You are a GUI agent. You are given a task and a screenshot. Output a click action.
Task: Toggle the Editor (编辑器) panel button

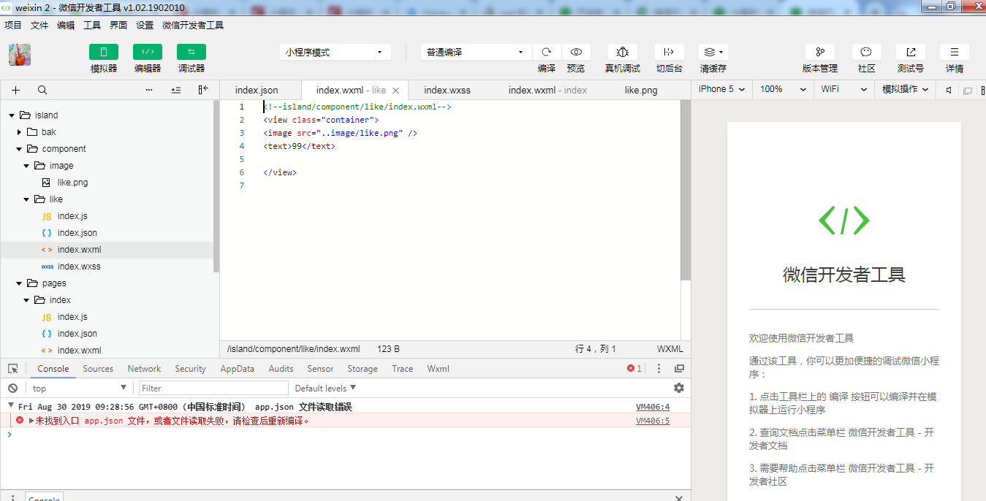click(148, 52)
